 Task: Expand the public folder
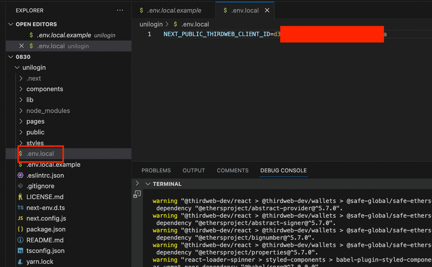click(21, 132)
